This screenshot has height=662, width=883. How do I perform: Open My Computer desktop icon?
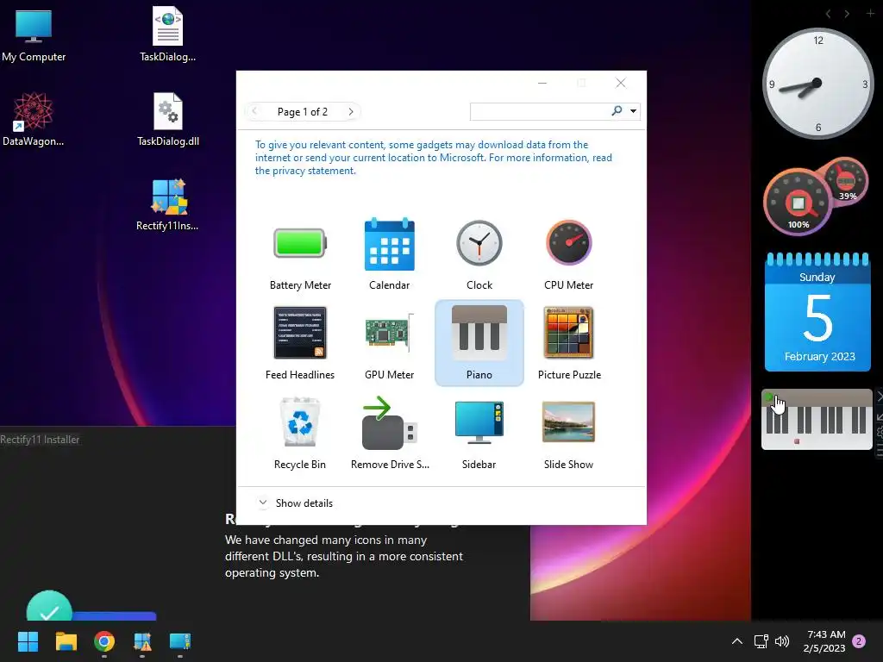(x=34, y=36)
